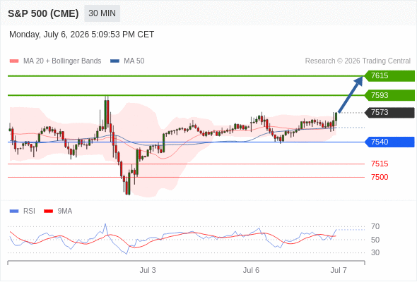Click the Jul 3 date marker
Screen dimensions: 417x282
tap(148, 270)
